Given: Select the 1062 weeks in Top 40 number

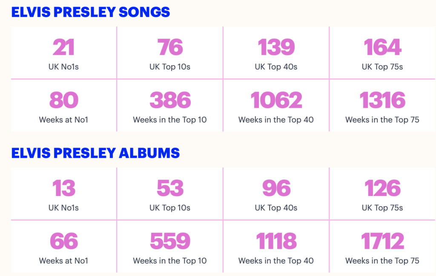Looking at the screenshot, I should 276,100.
